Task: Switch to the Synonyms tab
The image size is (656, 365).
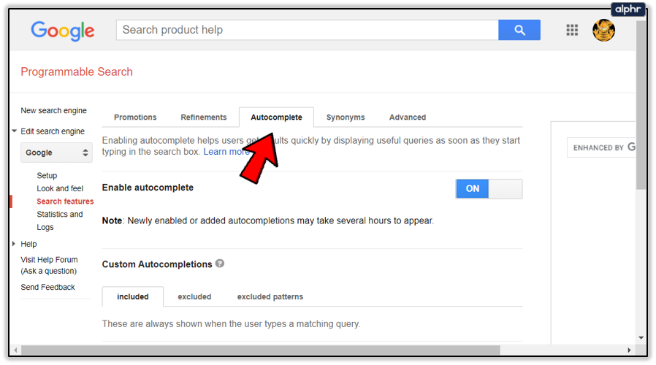Action: (346, 117)
